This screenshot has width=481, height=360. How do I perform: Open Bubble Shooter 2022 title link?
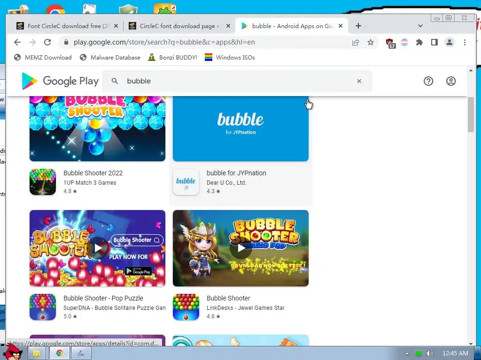click(93, 173)
